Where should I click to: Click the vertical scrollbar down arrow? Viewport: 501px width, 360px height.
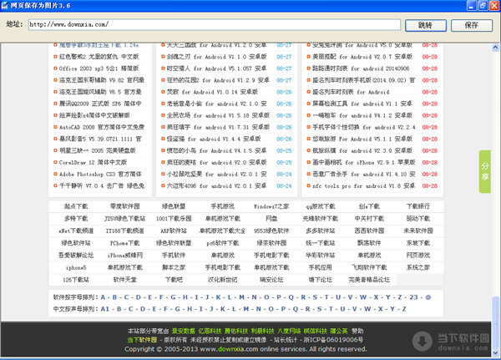(494, 354)
